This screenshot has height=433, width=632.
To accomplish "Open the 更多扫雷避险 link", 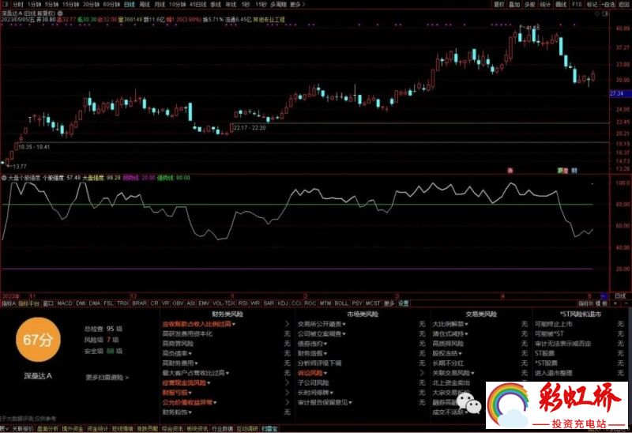I will point(107,378).
